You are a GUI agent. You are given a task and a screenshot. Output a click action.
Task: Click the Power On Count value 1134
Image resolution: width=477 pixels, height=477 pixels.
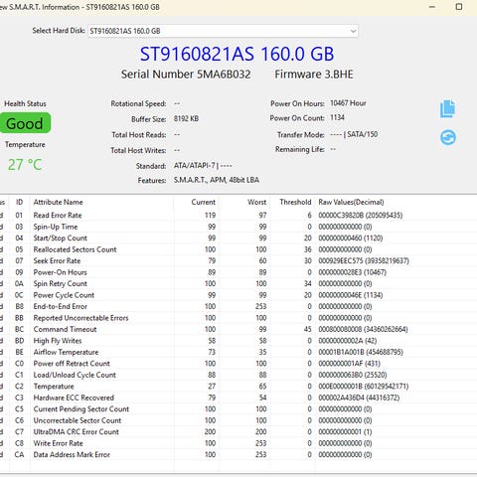(337, 117)
